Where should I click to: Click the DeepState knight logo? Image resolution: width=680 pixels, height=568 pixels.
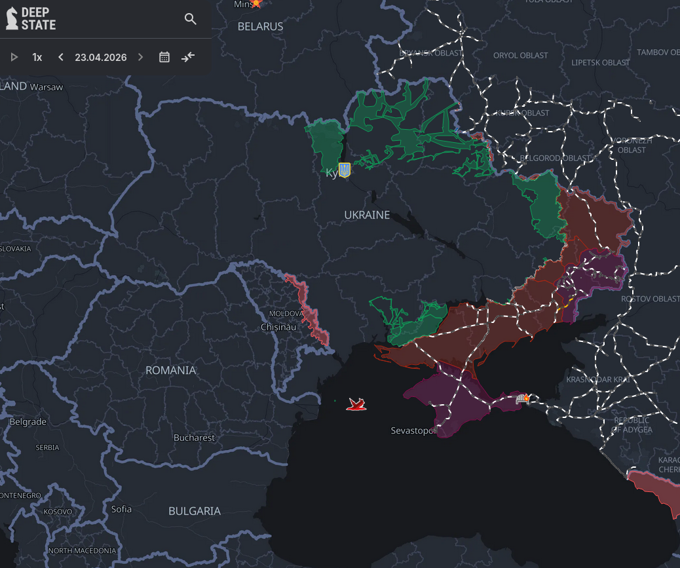pos(12,18)
